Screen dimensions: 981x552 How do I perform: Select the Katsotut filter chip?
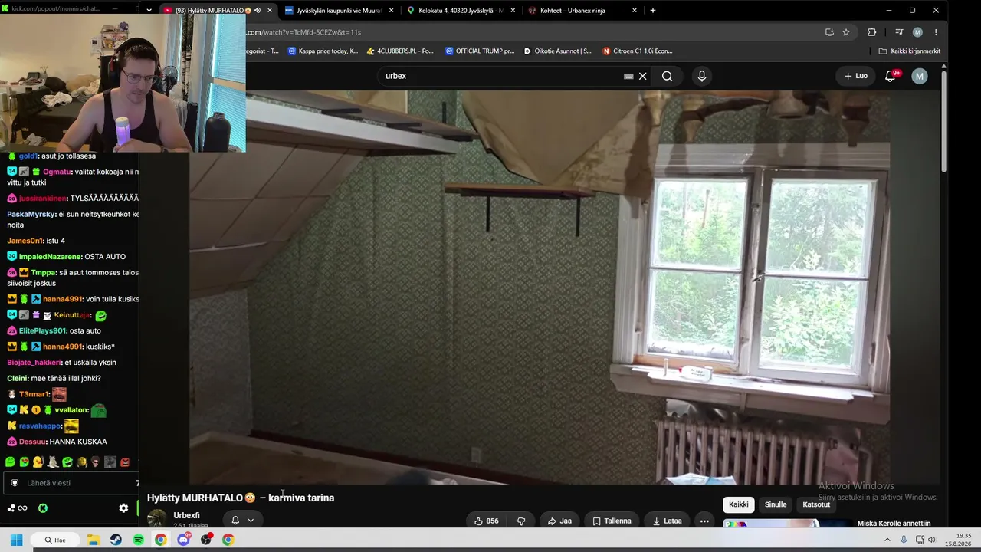pos(816,504)
